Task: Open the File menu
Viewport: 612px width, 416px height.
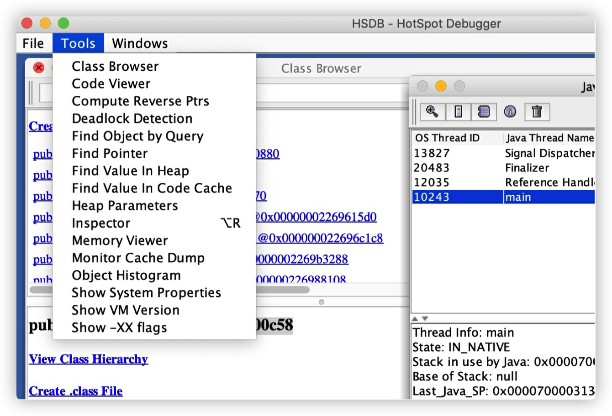Action: (x=33, y=43)
